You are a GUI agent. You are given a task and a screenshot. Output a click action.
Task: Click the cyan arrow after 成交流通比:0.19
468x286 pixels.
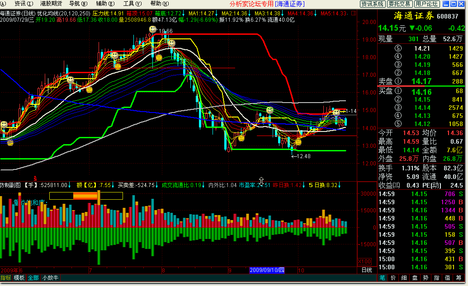(x=203, y=185)
